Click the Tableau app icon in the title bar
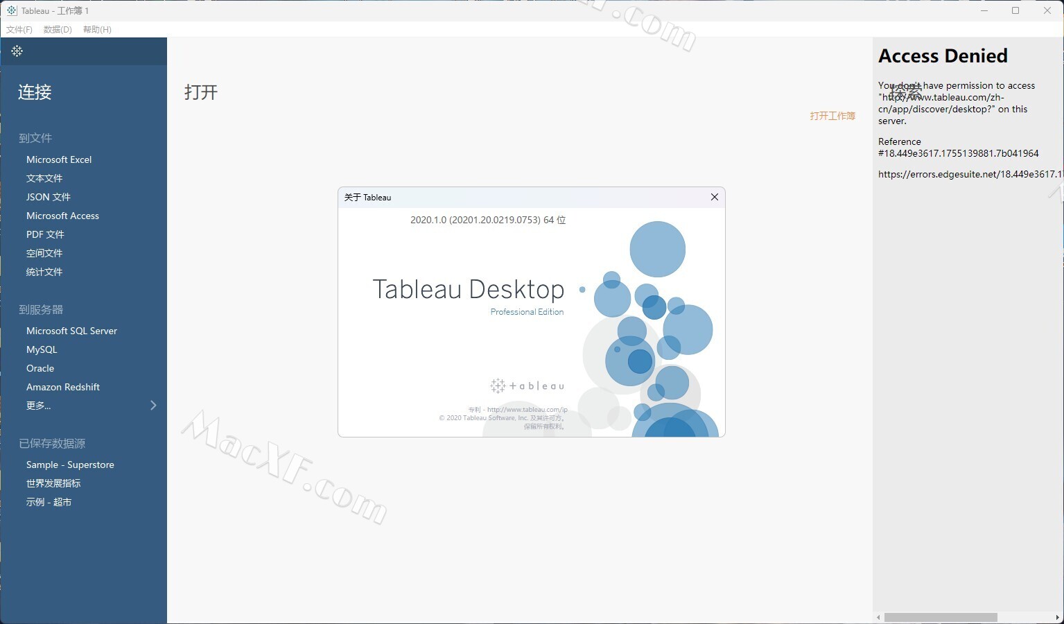Screen dimensions: 1064x624 click(12, 10)
